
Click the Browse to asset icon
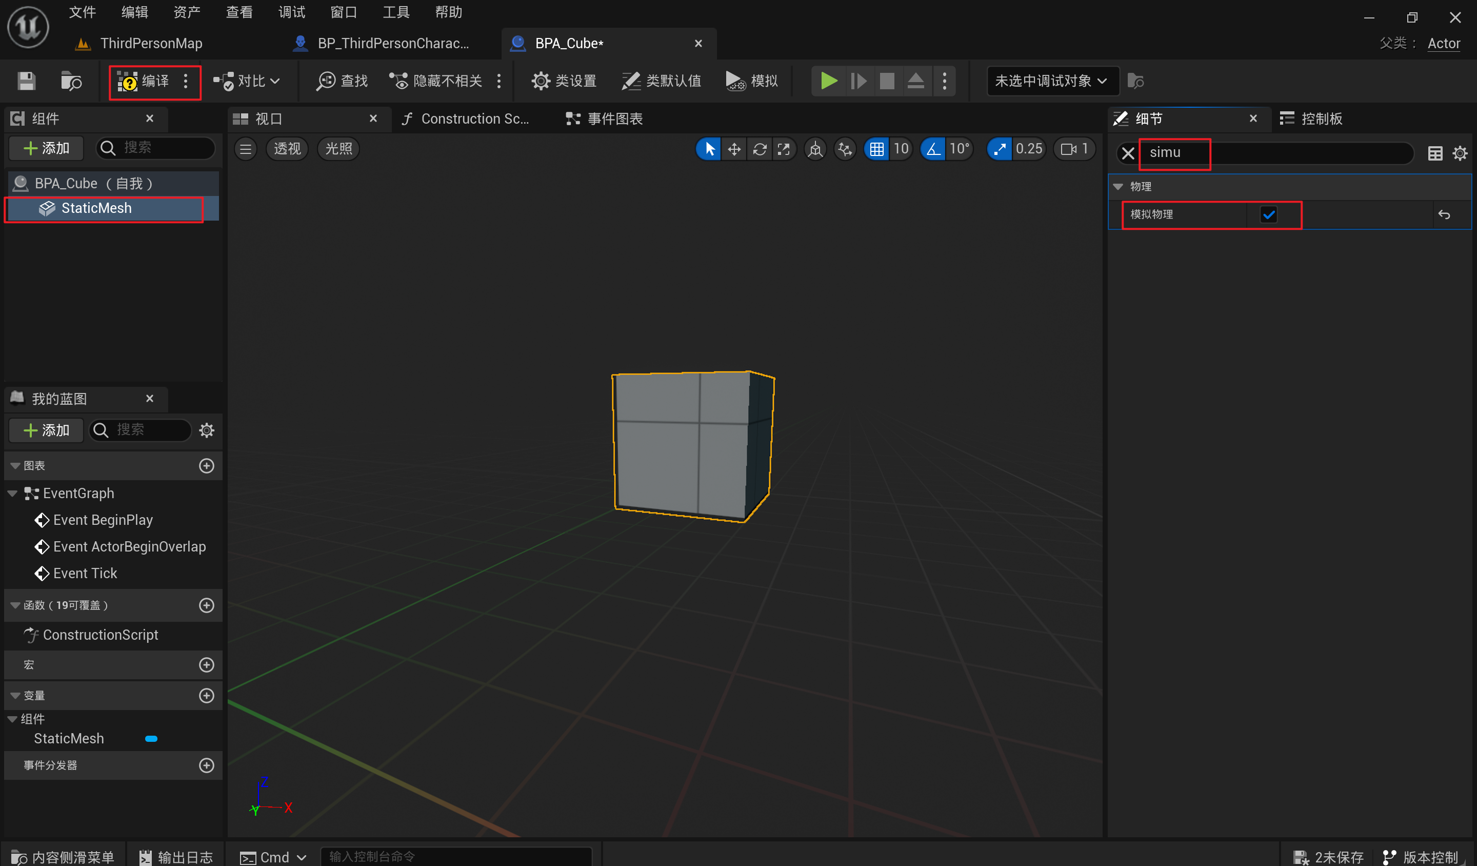coord(71,81)
